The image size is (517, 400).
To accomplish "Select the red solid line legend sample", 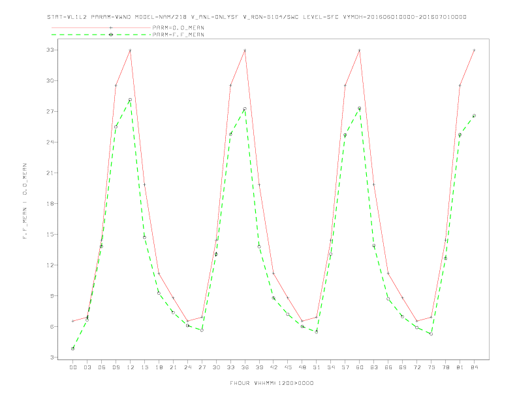I will point(101,27).
